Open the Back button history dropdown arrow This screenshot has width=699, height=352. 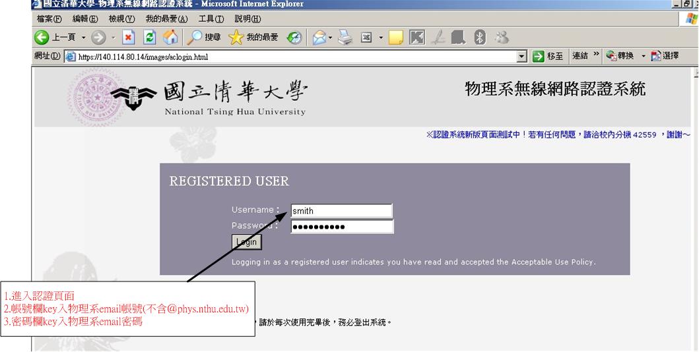click(84, 38)
